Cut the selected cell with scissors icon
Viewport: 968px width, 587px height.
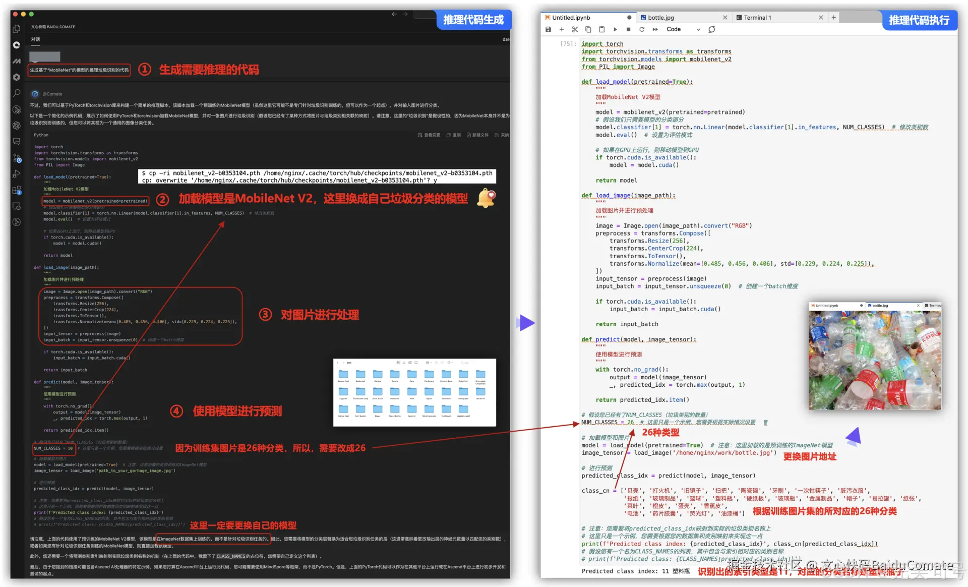[575, 30]
